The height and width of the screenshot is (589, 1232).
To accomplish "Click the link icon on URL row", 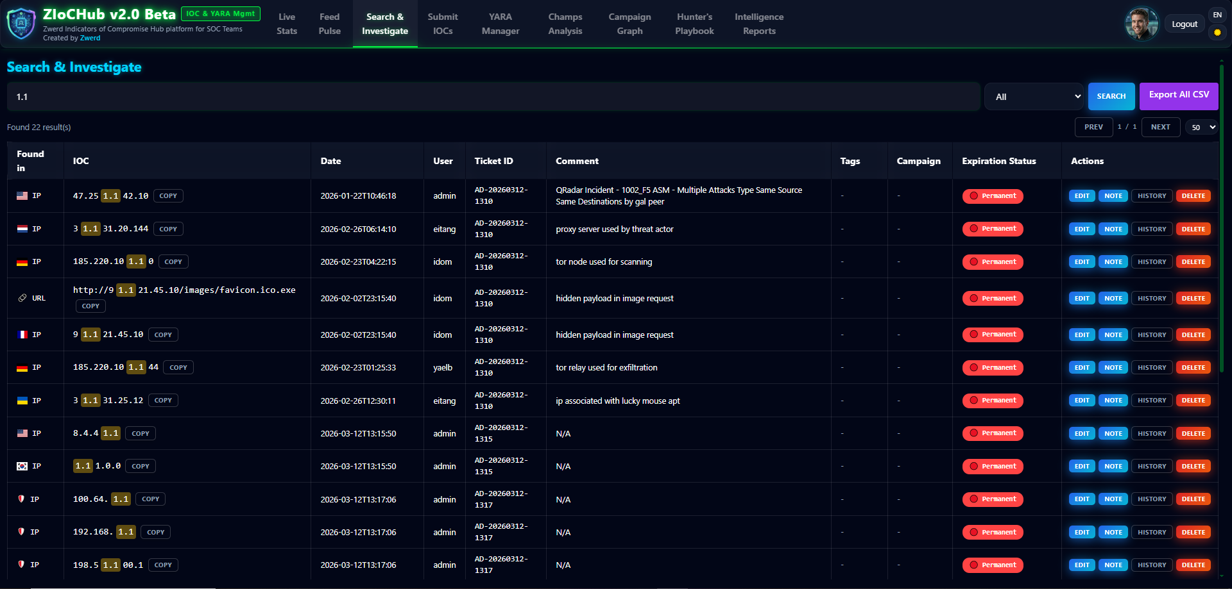I will [22, 298].
